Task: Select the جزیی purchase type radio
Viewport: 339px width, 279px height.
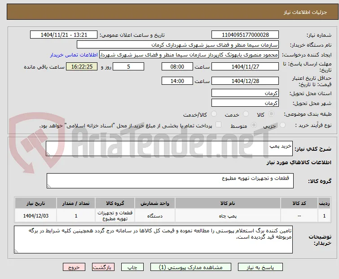Action: click(282, 125)
